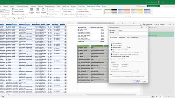175x98 pixels.
Task: Toggle refresh on Refresh All checkbox
Action: point(111,54)
